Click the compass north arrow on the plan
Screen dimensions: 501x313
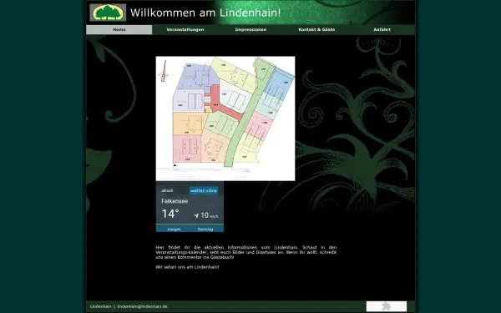[164, 71]
